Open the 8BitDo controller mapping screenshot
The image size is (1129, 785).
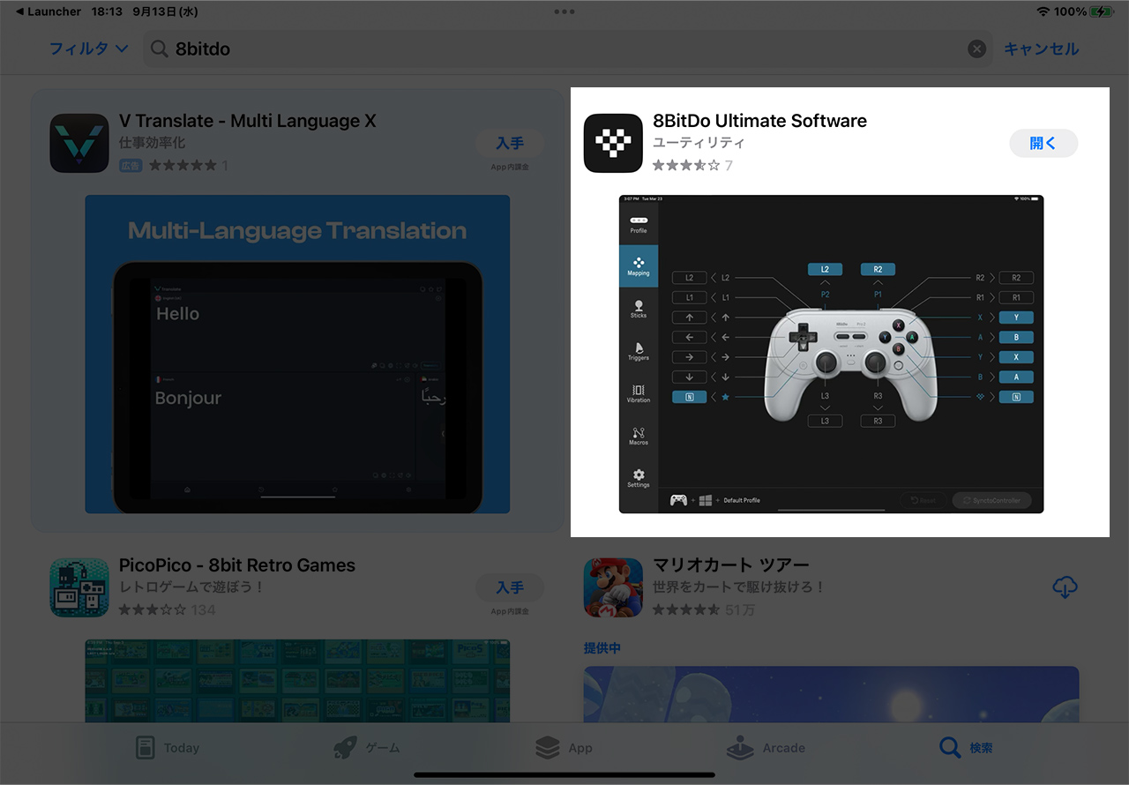(x=831, y=354)
